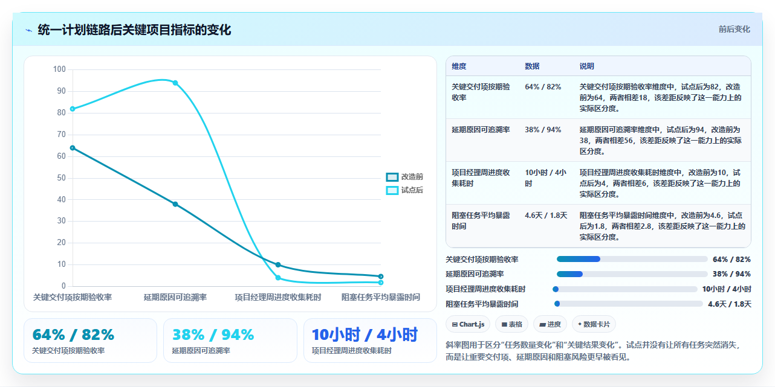This screenshot has width=775, height=387.
Task: Click 试点后 data point at value 94
Action: [175, 83]
